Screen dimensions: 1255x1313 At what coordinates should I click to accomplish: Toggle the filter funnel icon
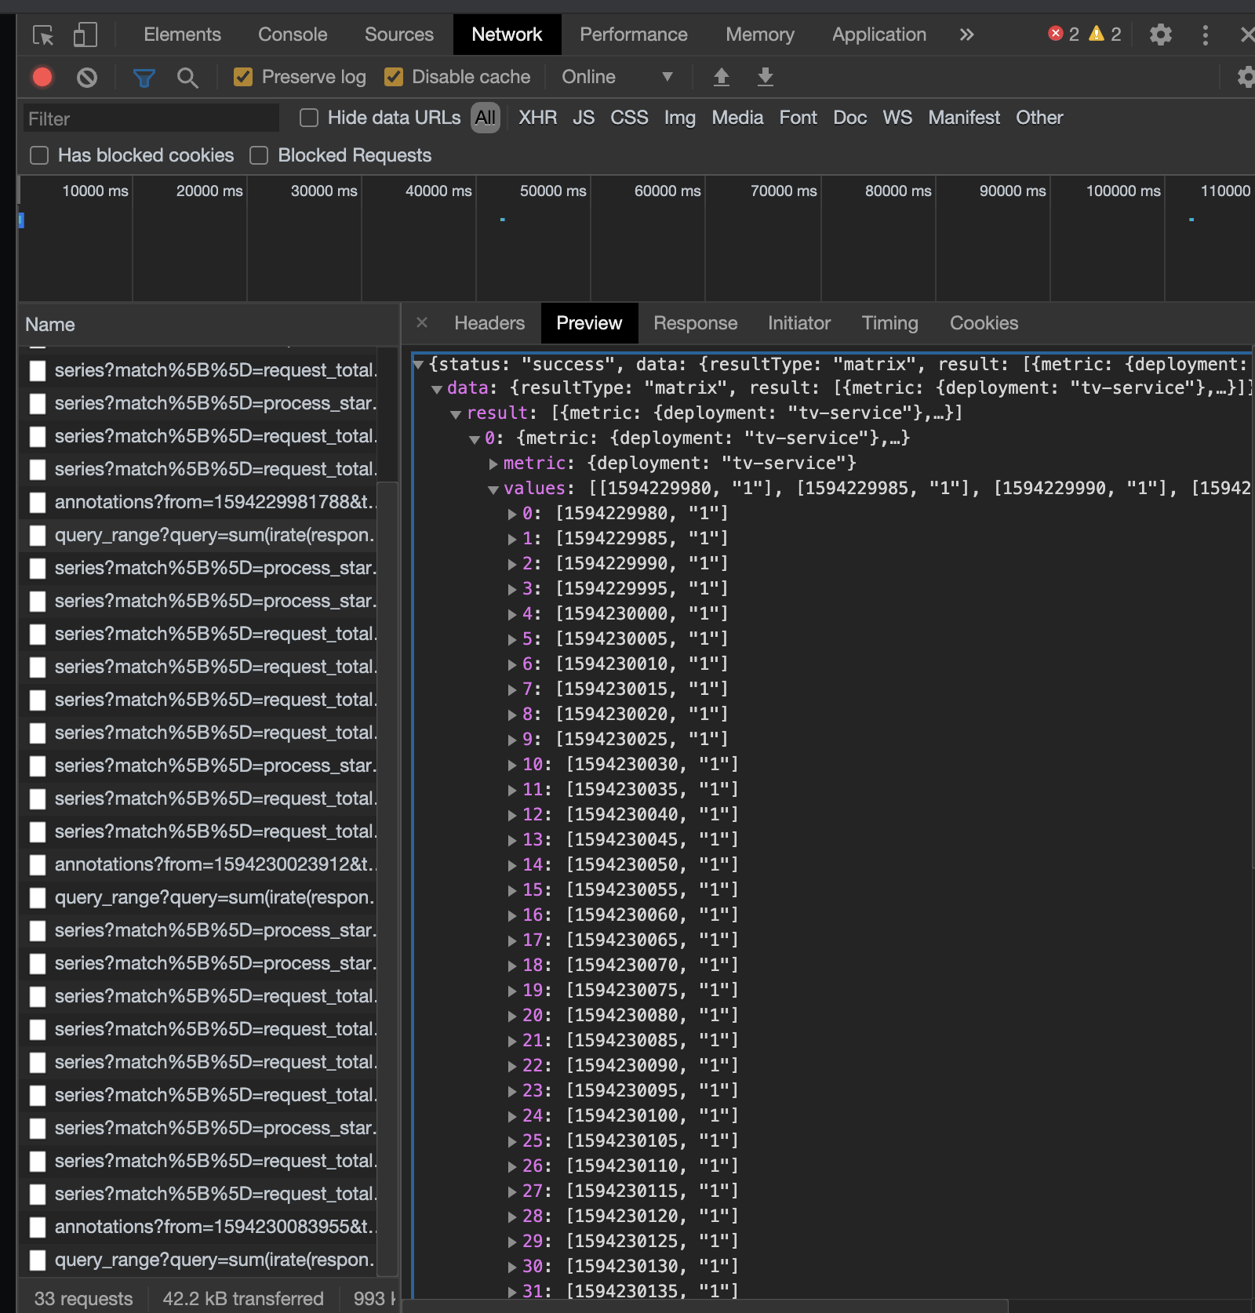pos(144,78)
